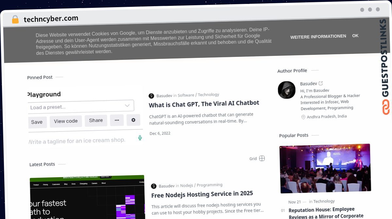Toggle the Grid layout view icon
392x219 pixels.
tap(262, 159)
